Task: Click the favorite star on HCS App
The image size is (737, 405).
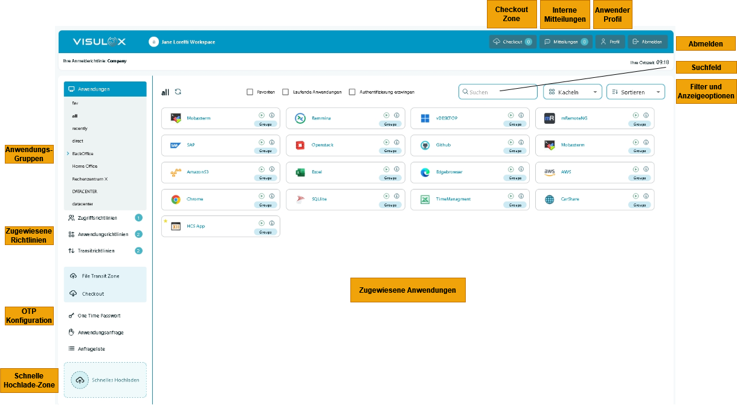Action: pos(166,221)
